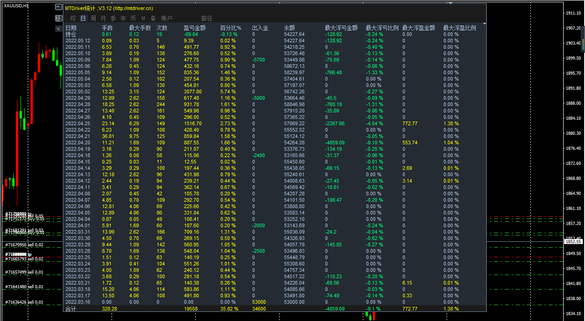Click the M view option in the toolbar
585x321 pixels.
pos(142,18)
